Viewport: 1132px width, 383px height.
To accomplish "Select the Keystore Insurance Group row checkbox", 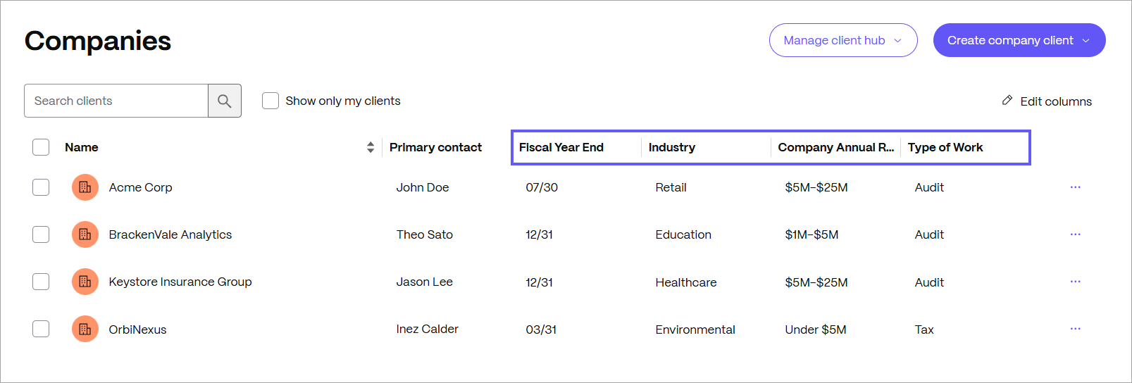I will pyautogui.click(x=41, y=282).
